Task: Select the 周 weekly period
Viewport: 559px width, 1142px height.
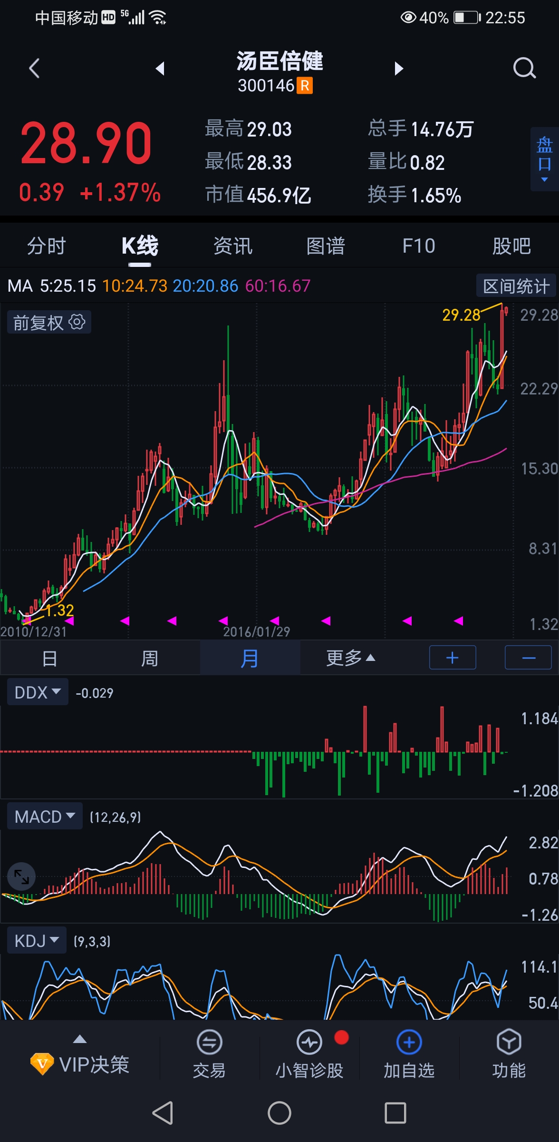Action: pyautogui.click(x=150, y=659)
